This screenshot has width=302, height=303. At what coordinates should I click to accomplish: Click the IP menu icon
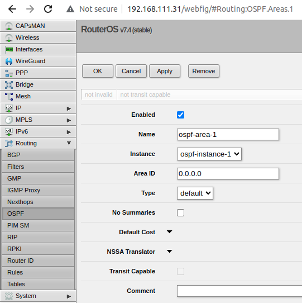point(9,108)
